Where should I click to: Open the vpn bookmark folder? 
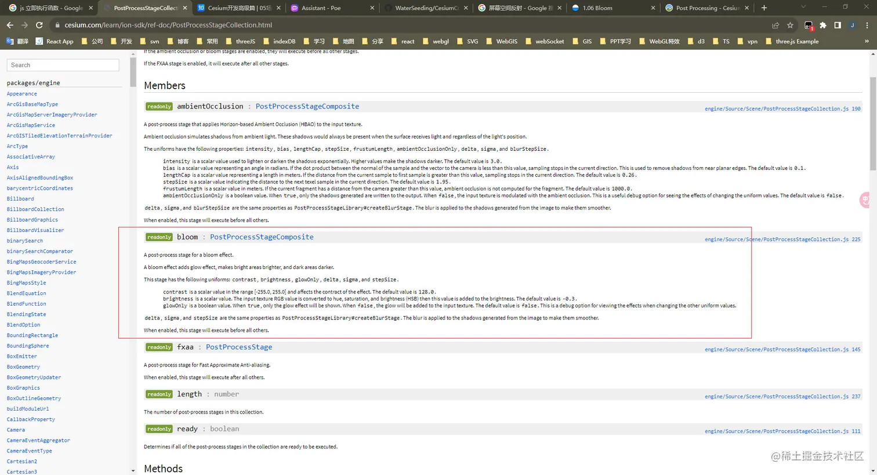click(x=747, y=41)
